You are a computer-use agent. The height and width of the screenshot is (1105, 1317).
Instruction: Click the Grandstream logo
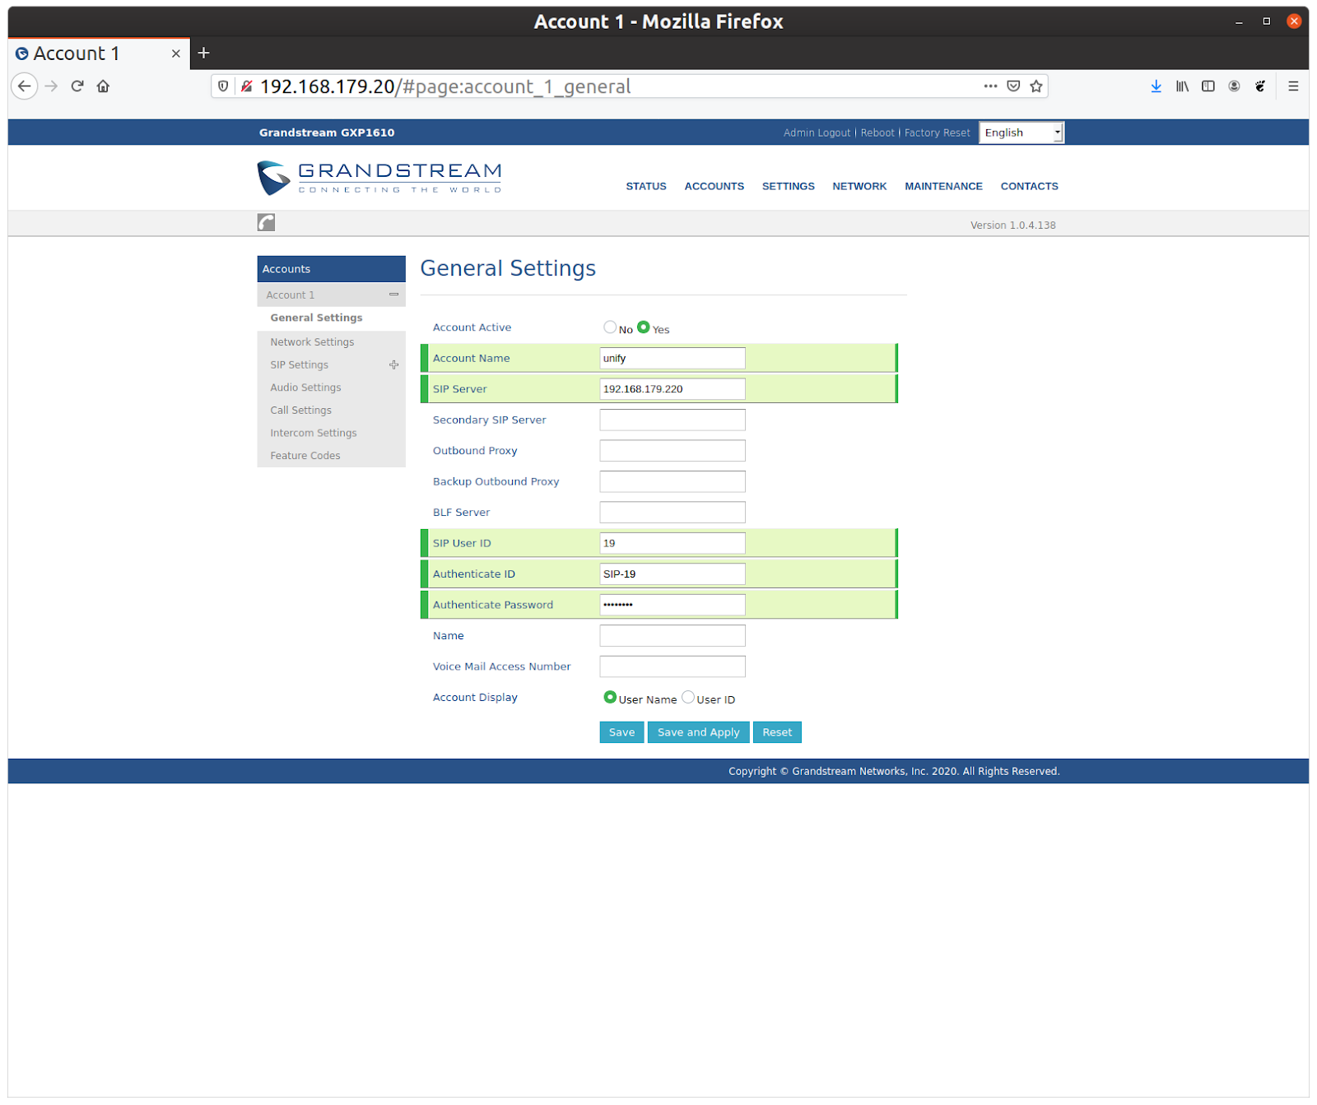pyautogui.click(x=379, y=178)
